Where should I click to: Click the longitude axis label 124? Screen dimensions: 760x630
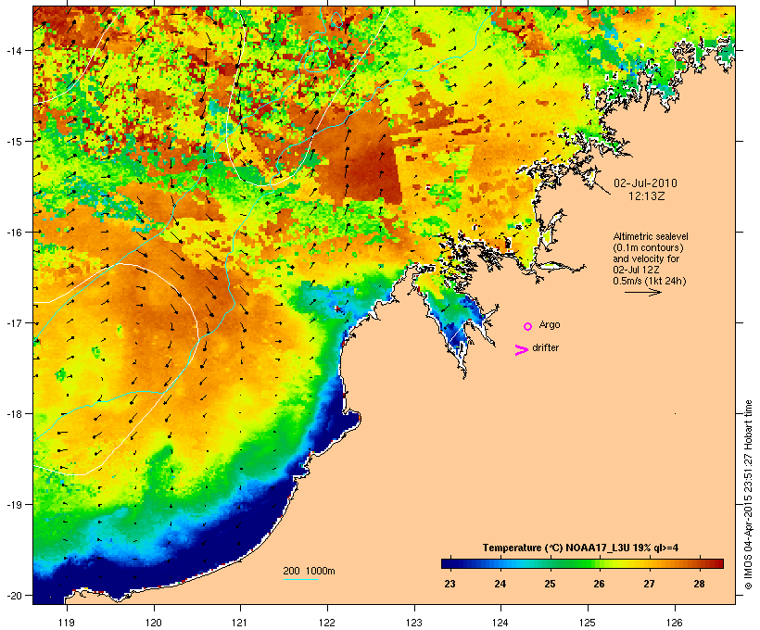500,623
